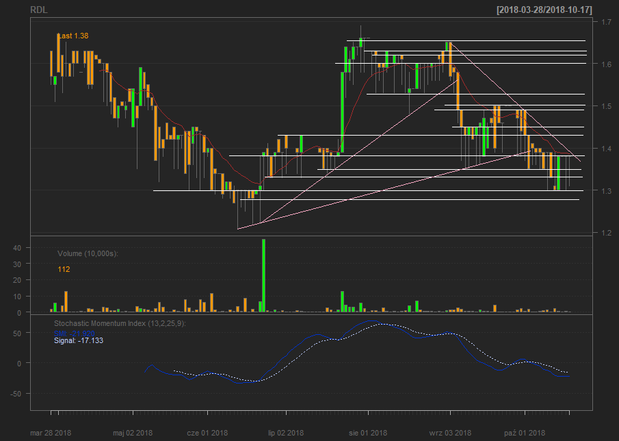
Task: Select the 30 volume axis label
Action: click(x=17, y=264)
